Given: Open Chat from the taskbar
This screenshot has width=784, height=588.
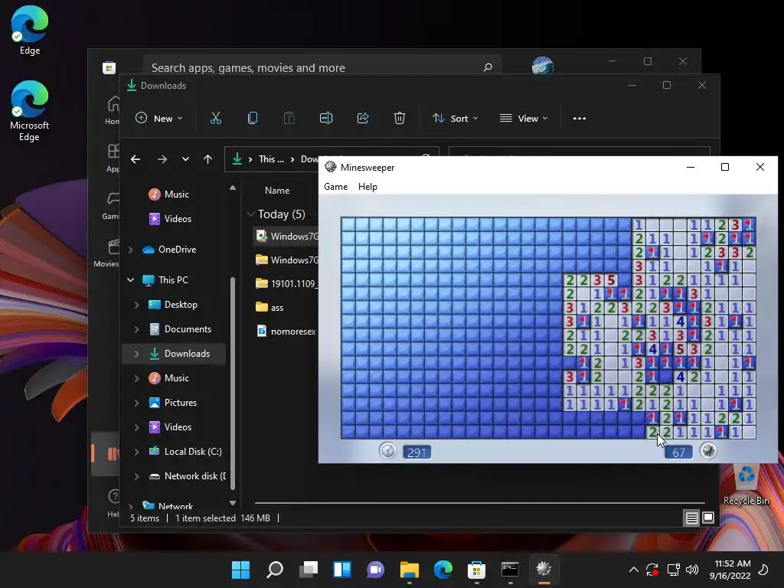Looking at the screenshot, I should coord(375,569).
